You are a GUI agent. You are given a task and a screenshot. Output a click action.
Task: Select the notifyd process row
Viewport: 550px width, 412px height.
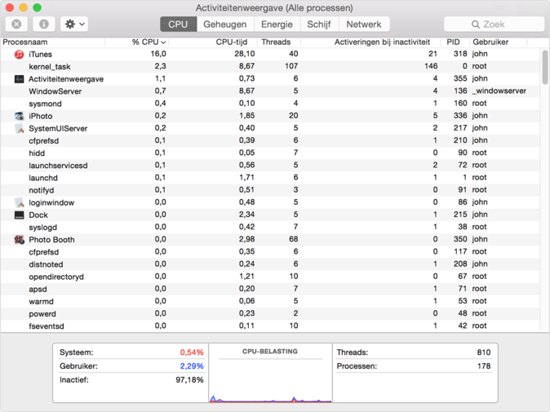tap(270, 190)
